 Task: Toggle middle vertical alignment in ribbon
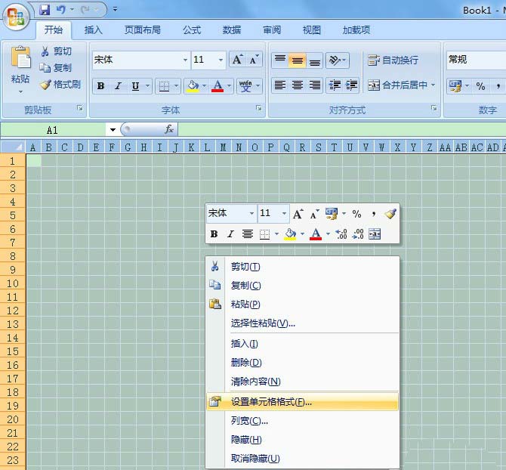(x=298, y=60)
